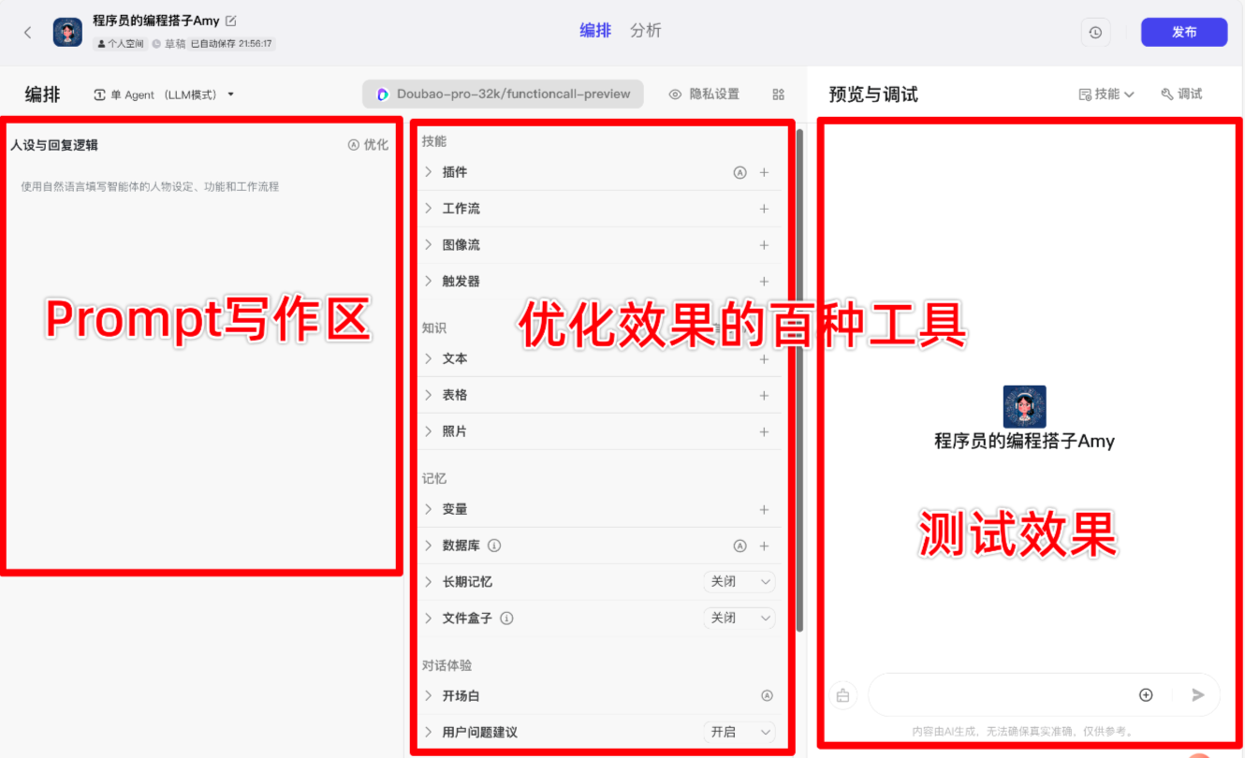This screenshot has height=758, width=1245.
Task: Open the 用户问题建议 dropdown
Action: click(x=740, y=732)
